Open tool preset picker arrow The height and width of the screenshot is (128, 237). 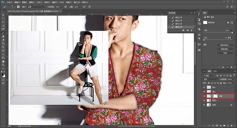tap(7, 7)
